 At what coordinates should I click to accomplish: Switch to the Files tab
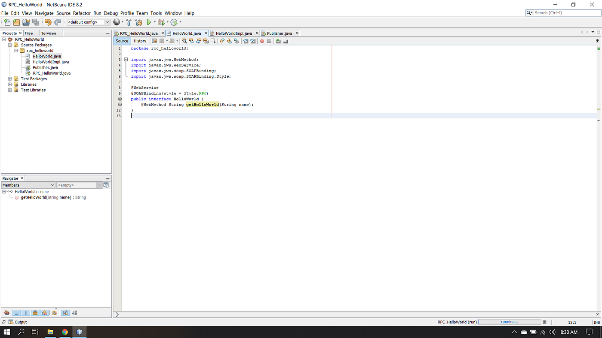pos(29,33)
